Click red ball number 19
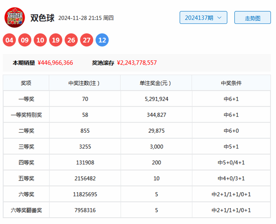276x224 pixels. 56,40
